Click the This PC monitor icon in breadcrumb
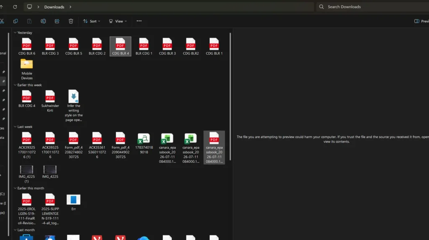This screenshot has width=429, height=240. click(29, 7)
